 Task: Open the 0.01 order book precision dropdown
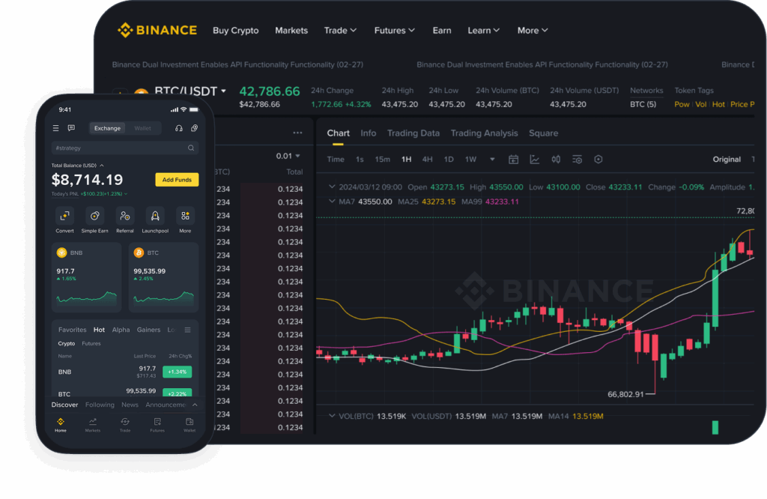tap(288, 156)
